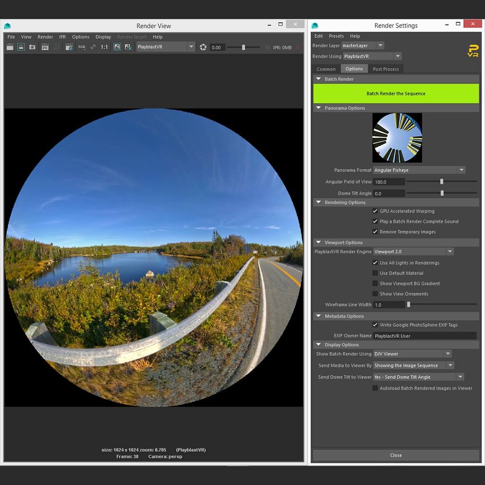Click the Angular Field of View slider
Screen dimensions: 485x485
point(441,181)
